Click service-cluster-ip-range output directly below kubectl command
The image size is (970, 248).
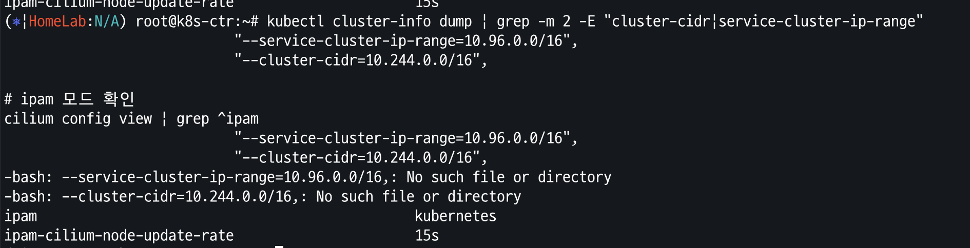point(406,41)
